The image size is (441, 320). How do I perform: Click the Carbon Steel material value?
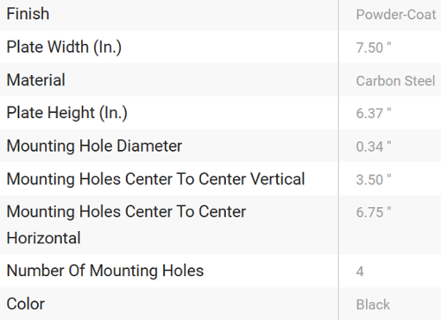pos(395,81)
